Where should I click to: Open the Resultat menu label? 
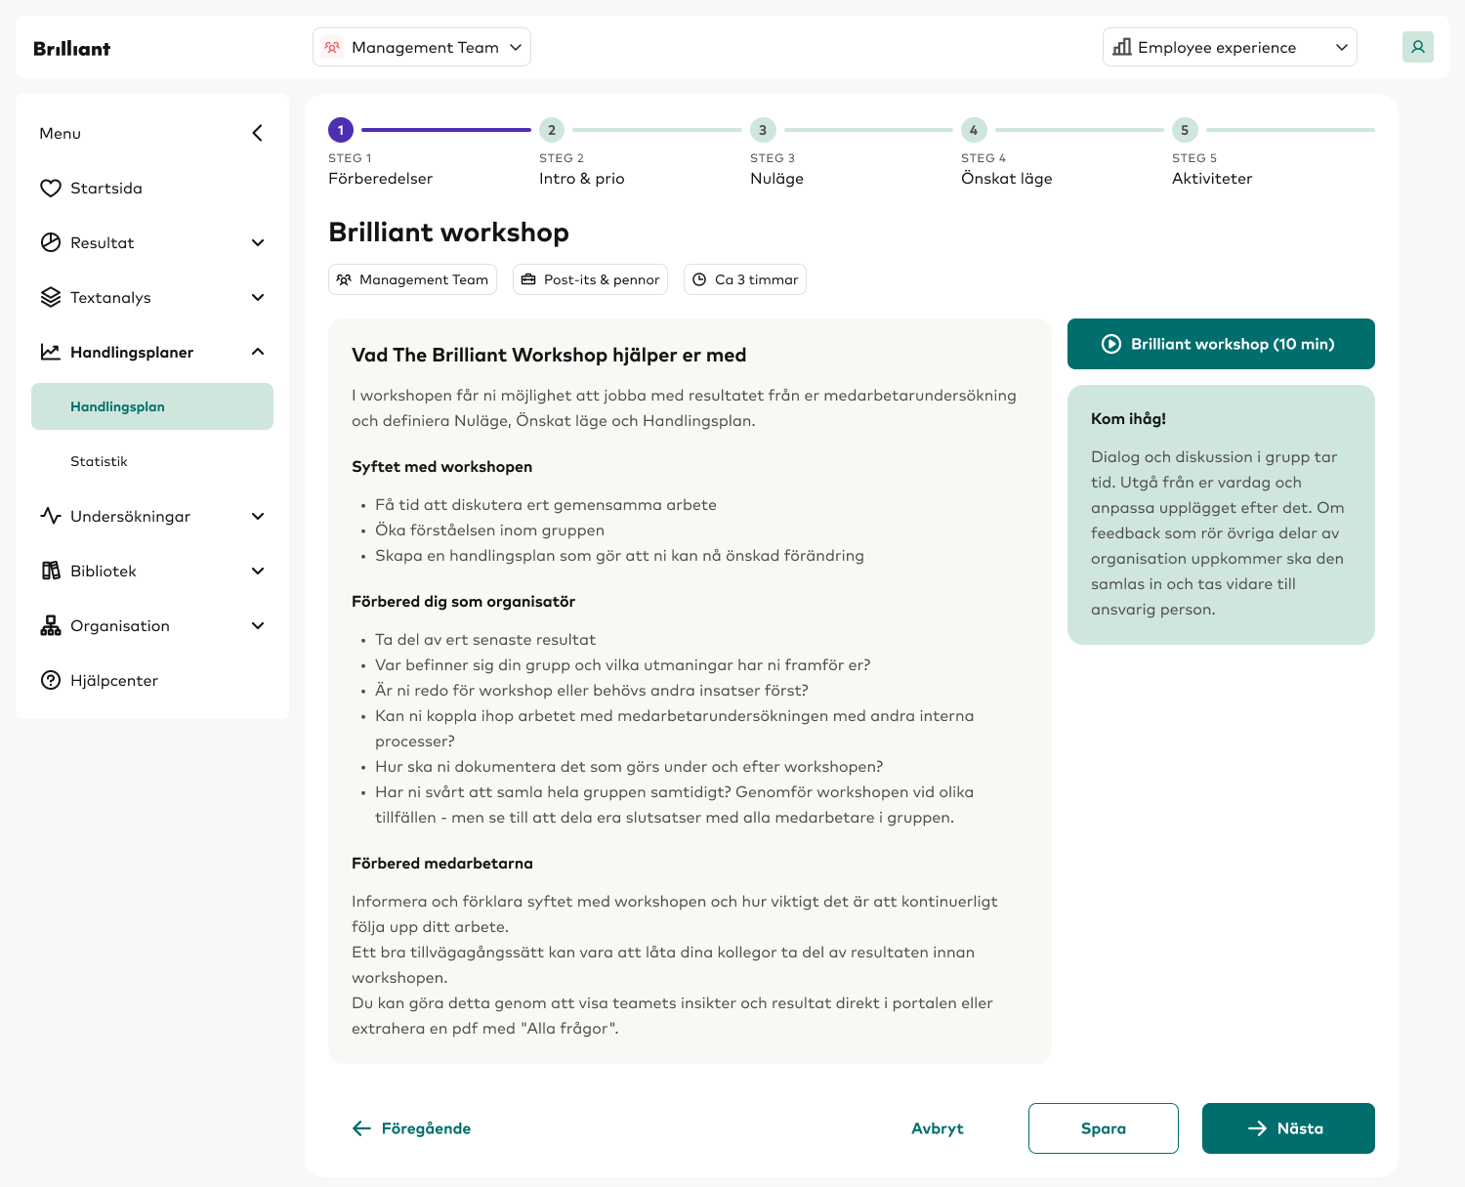pyautogui.click(x=103, y=242)
